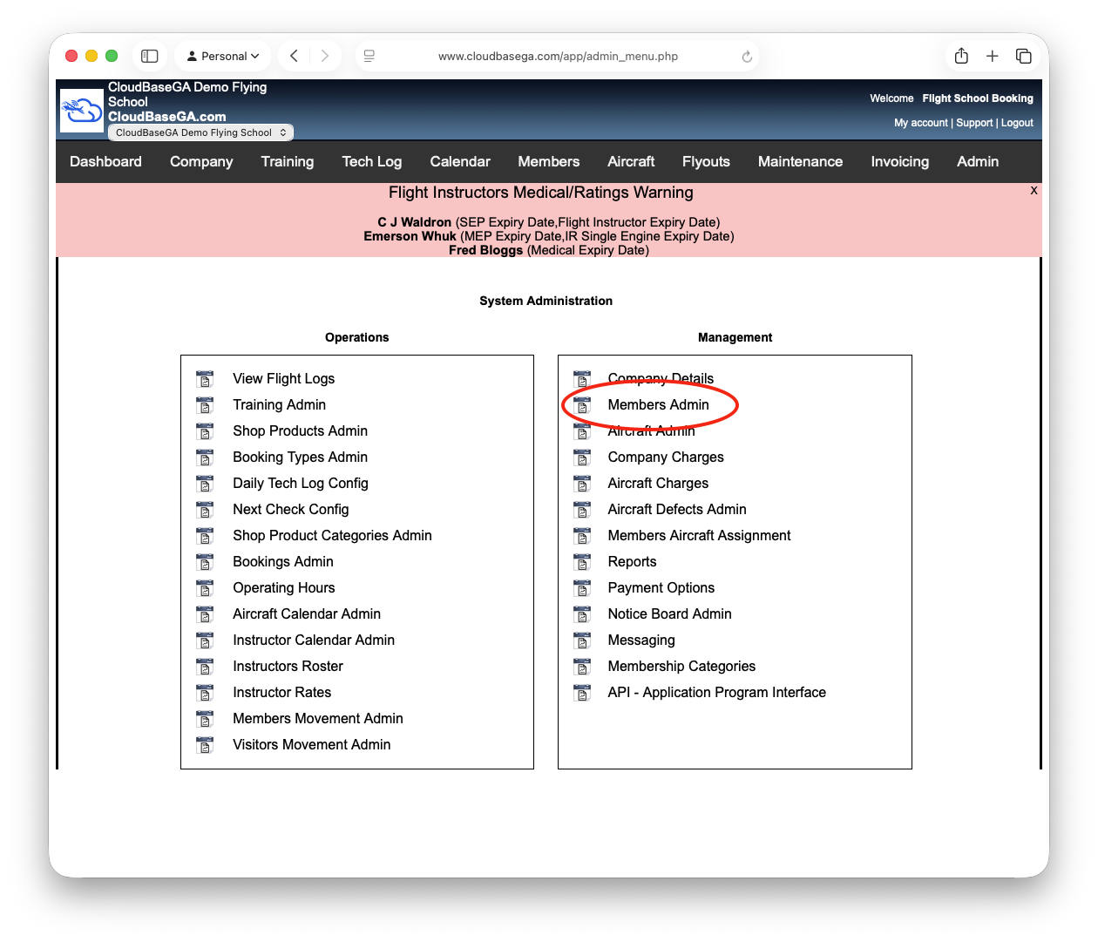Screen dimensions: 1098x942
Task: Open the Maintenance menu
Action: (x=800, y=161)
